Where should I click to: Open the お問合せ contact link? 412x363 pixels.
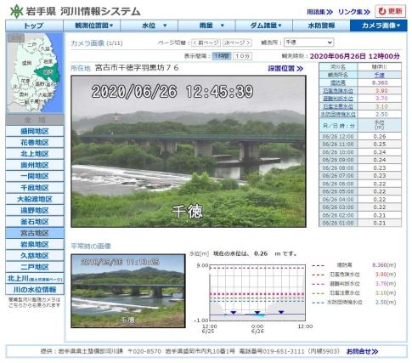[362, 352]
